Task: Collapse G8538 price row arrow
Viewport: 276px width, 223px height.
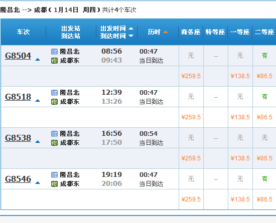Action: (38, 142)
